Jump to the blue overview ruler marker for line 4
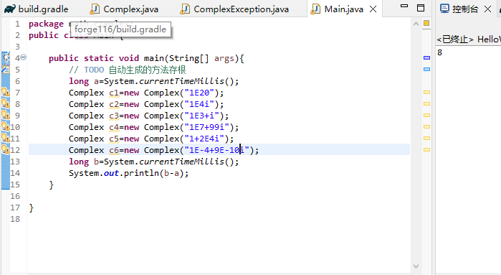 point(426,58)
